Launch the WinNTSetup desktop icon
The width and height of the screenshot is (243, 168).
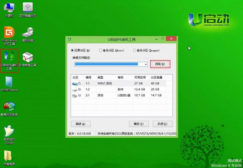click(9, 84)
